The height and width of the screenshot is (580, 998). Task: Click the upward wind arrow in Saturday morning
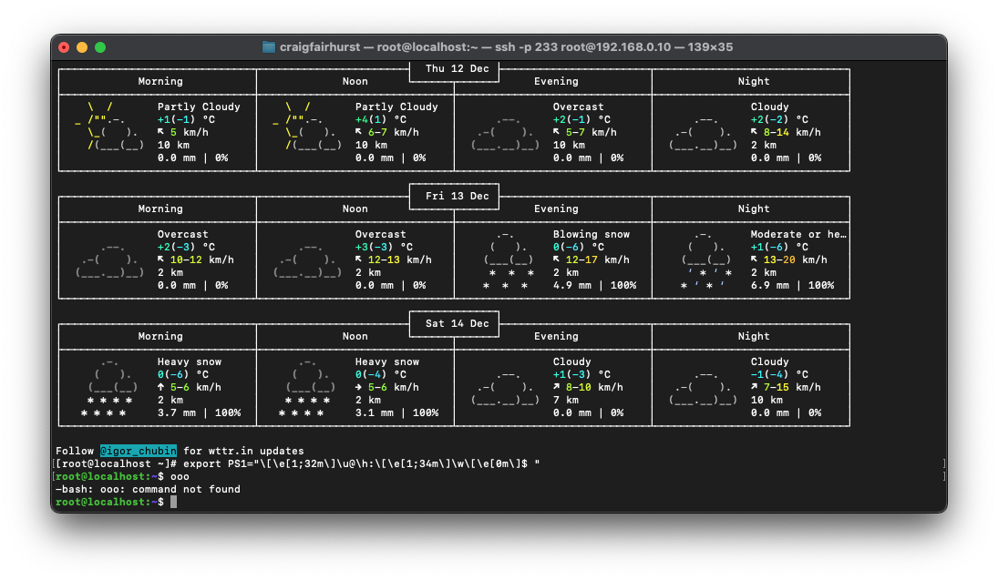tap(161, 387)
